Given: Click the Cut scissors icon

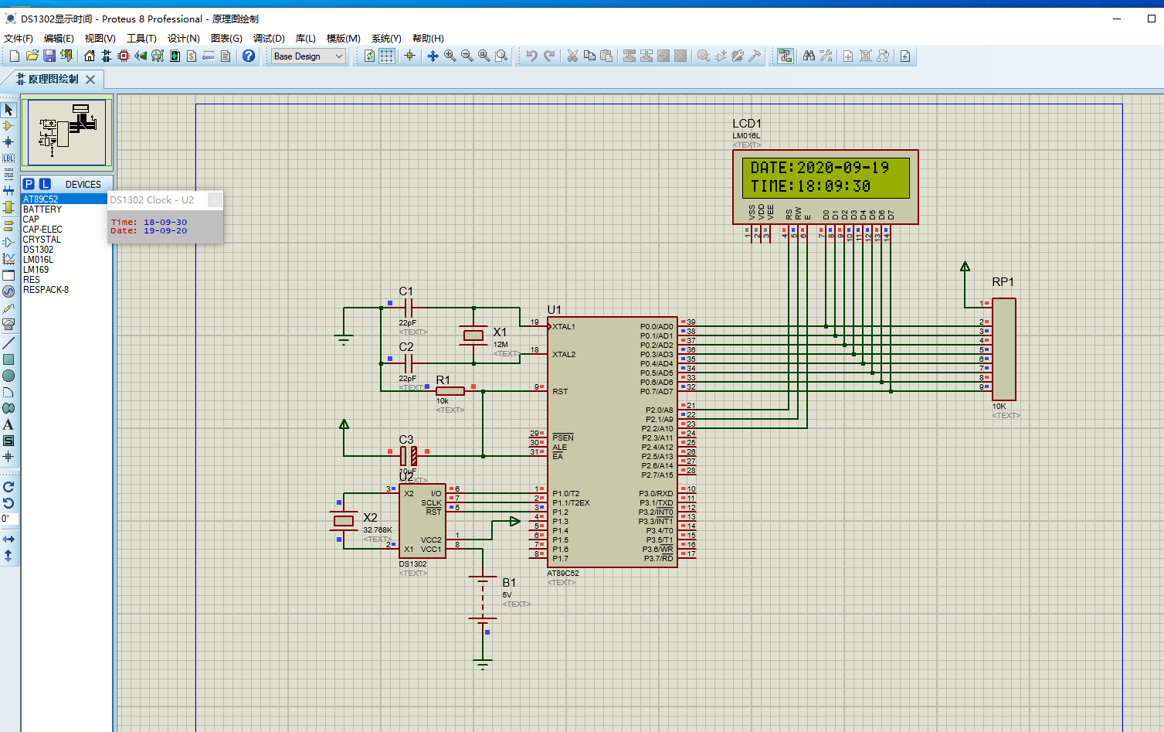Looking at the screenshot, I should [x=572, y=56].
